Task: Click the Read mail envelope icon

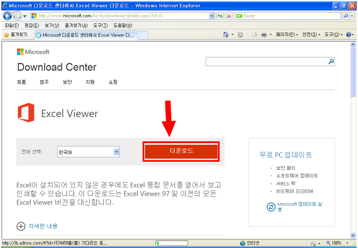Action: [x=254, y=35]
